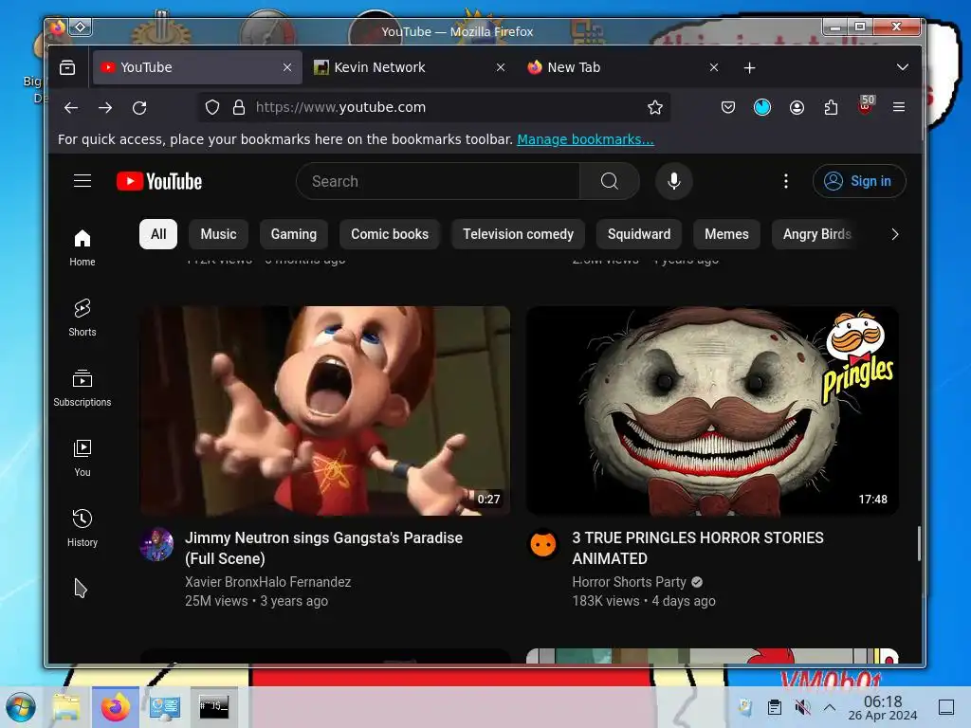
Task: Open History in the sidebar
Action: pos(82,528)
